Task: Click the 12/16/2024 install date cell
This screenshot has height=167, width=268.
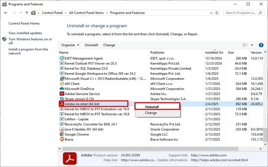Action: [213, 58]
